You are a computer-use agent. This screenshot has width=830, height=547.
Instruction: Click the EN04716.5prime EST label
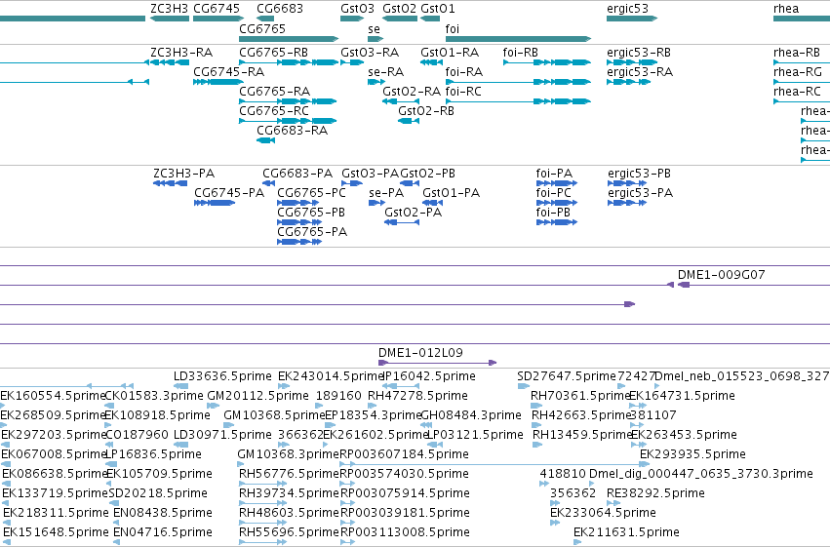(x=163, y=532)
